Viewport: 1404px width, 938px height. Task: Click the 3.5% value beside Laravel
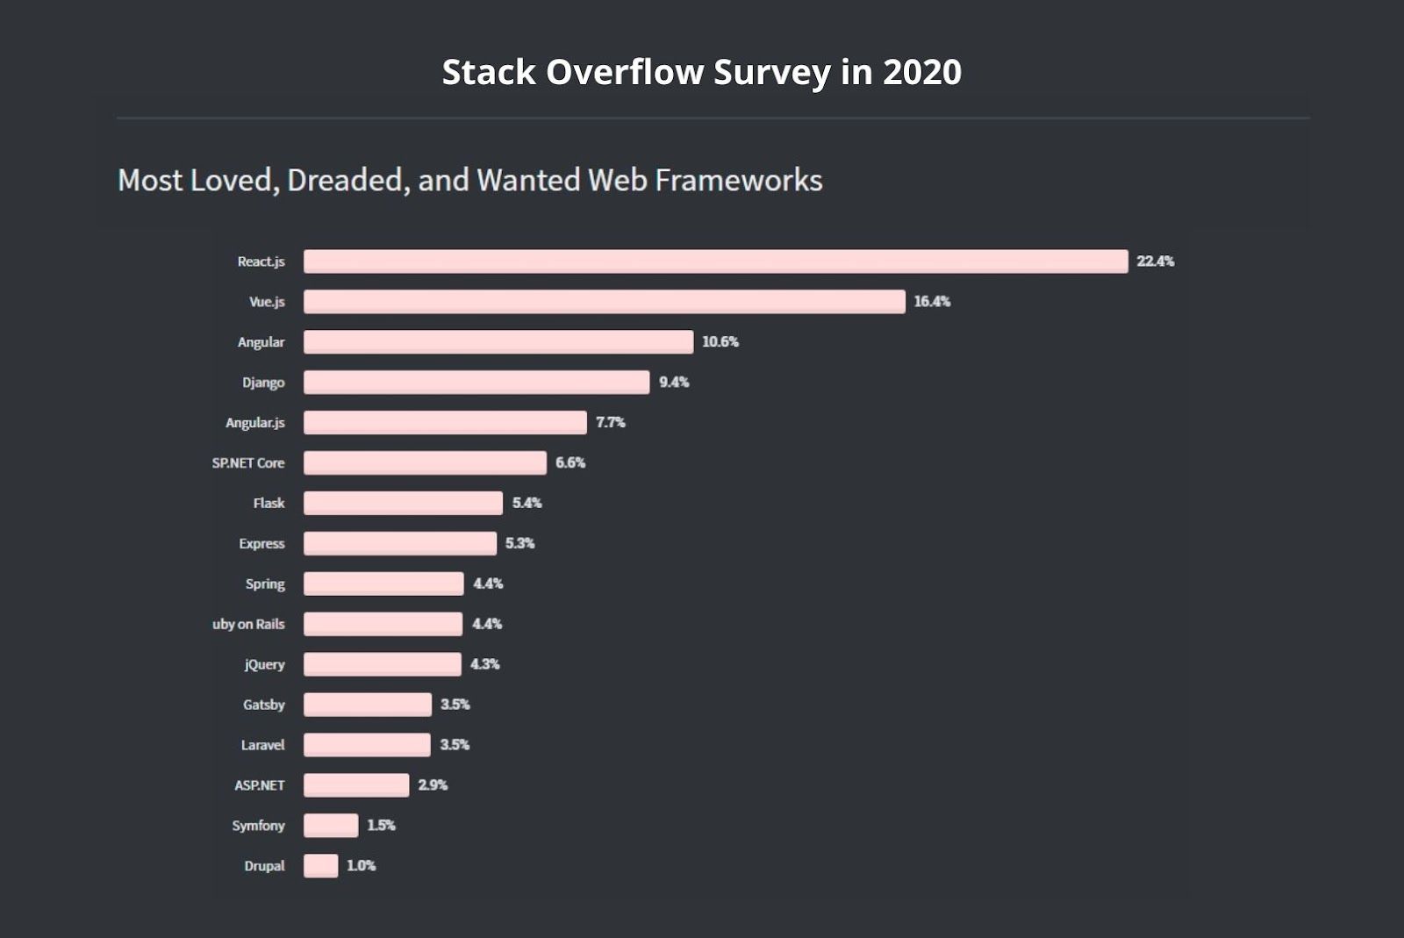tap(455, 746)
